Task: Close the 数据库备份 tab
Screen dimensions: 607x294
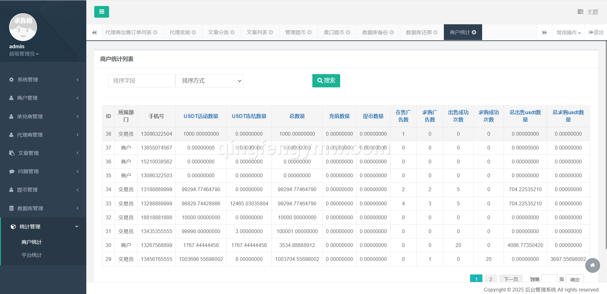Action: 392,32
